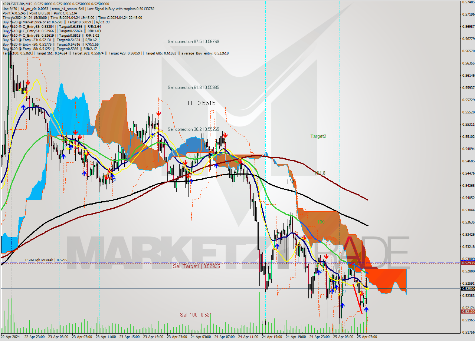Click the 'Buy %20 @ Market price' line
The image size is (475, 341).
click(56, 22)
